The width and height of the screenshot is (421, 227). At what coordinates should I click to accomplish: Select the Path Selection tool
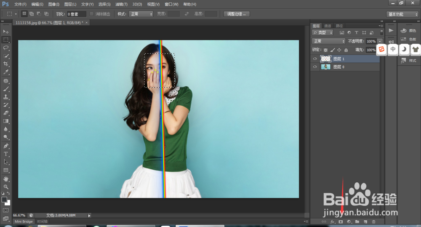coord(5,162)
